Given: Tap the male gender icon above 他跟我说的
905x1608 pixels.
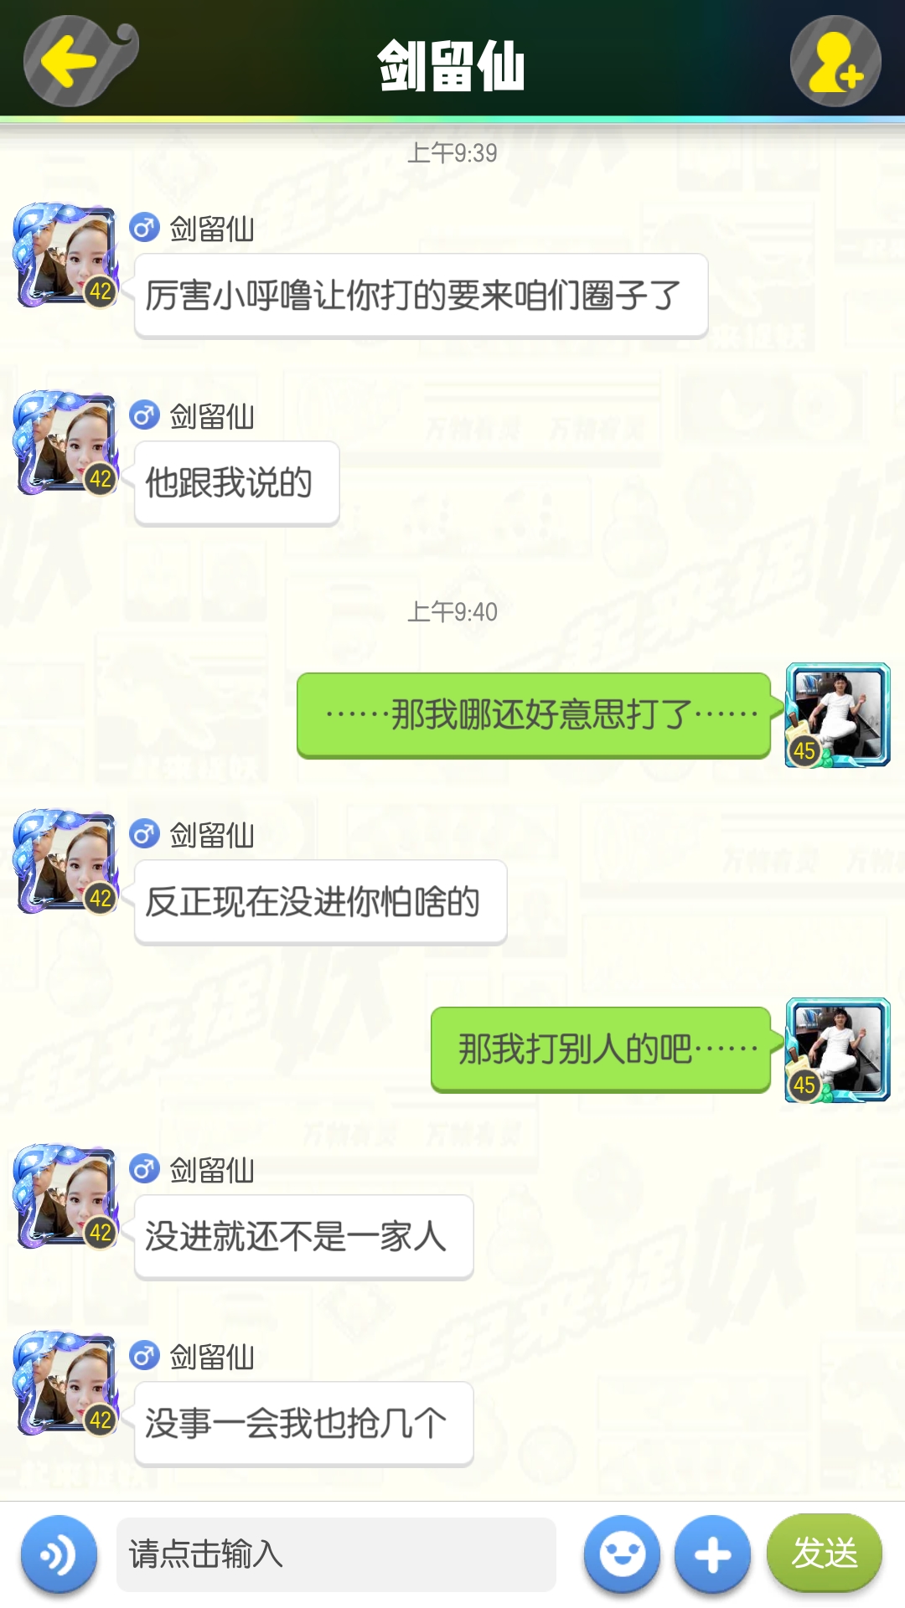Looking at the screenshot, I should (144, 415).
